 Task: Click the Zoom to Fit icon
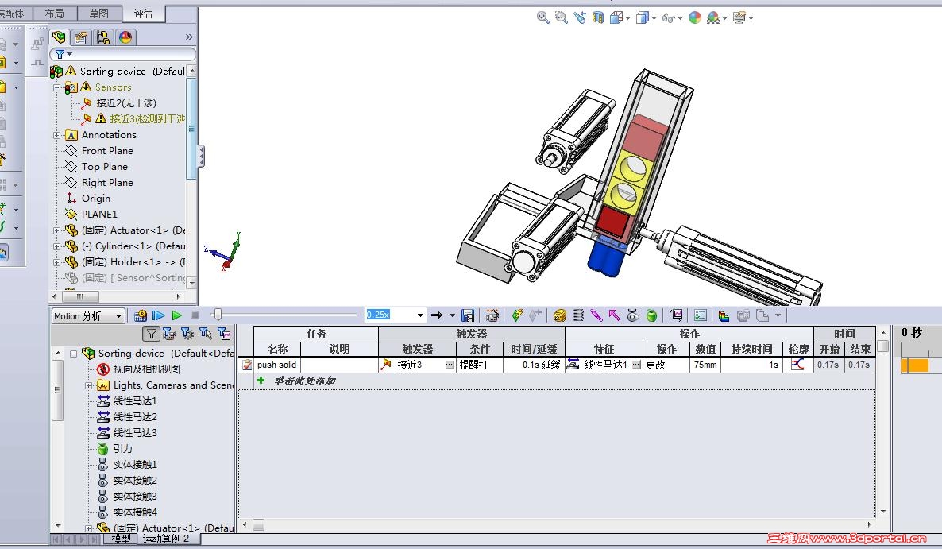(542, 17)
